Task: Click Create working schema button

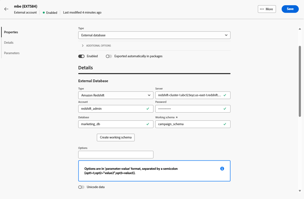Action: tap(116, 137)
